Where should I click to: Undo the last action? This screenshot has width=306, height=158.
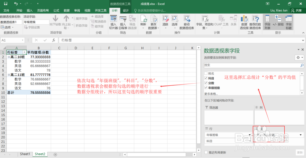[x=16, y=4]
